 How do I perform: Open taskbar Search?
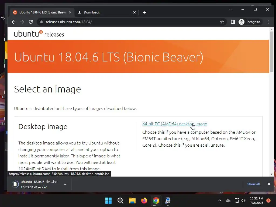pyautogui.click(x=120, y=201)
